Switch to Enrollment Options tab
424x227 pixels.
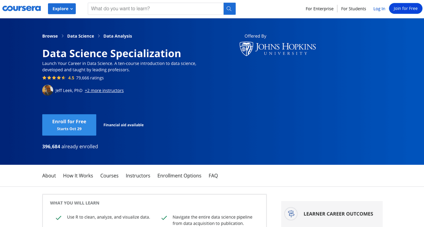(x=179, y=176)
